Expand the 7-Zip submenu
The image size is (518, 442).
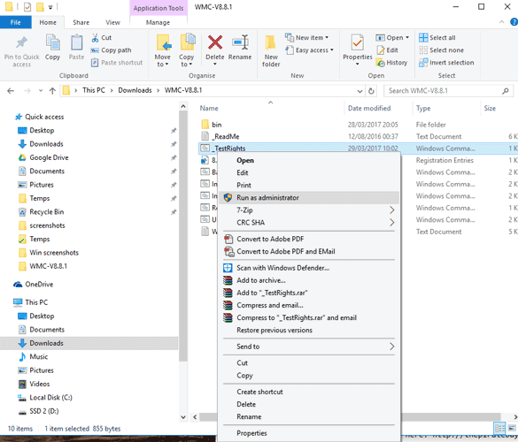tap(391, 210)
